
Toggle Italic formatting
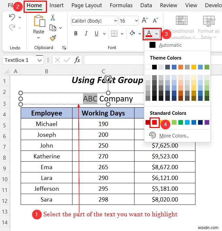(86, 34)
